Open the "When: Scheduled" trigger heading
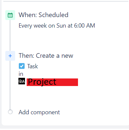The width and height of the screenshot is (129, 130). coord(43,15)
